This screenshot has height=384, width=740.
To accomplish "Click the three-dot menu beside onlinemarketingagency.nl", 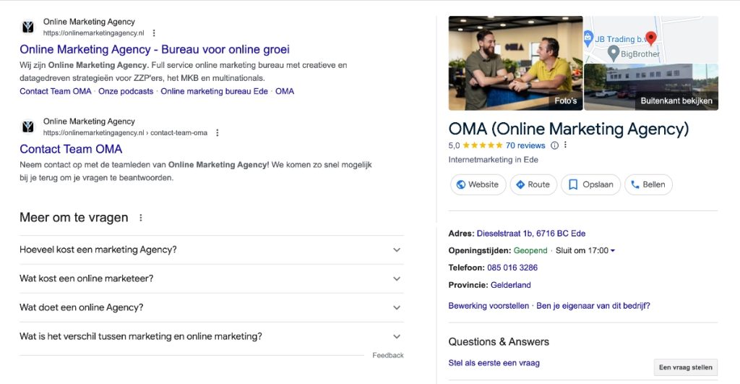I will pyautogui.click(x=154, y=33).
